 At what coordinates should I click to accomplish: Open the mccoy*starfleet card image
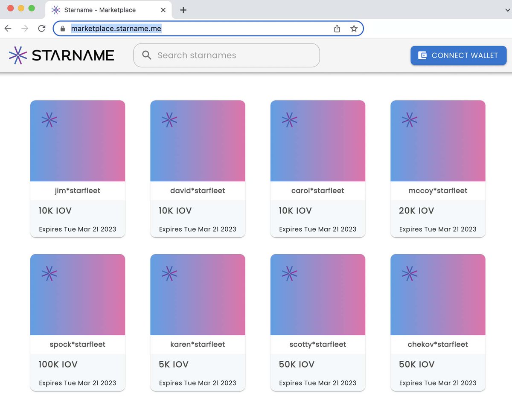438,141
